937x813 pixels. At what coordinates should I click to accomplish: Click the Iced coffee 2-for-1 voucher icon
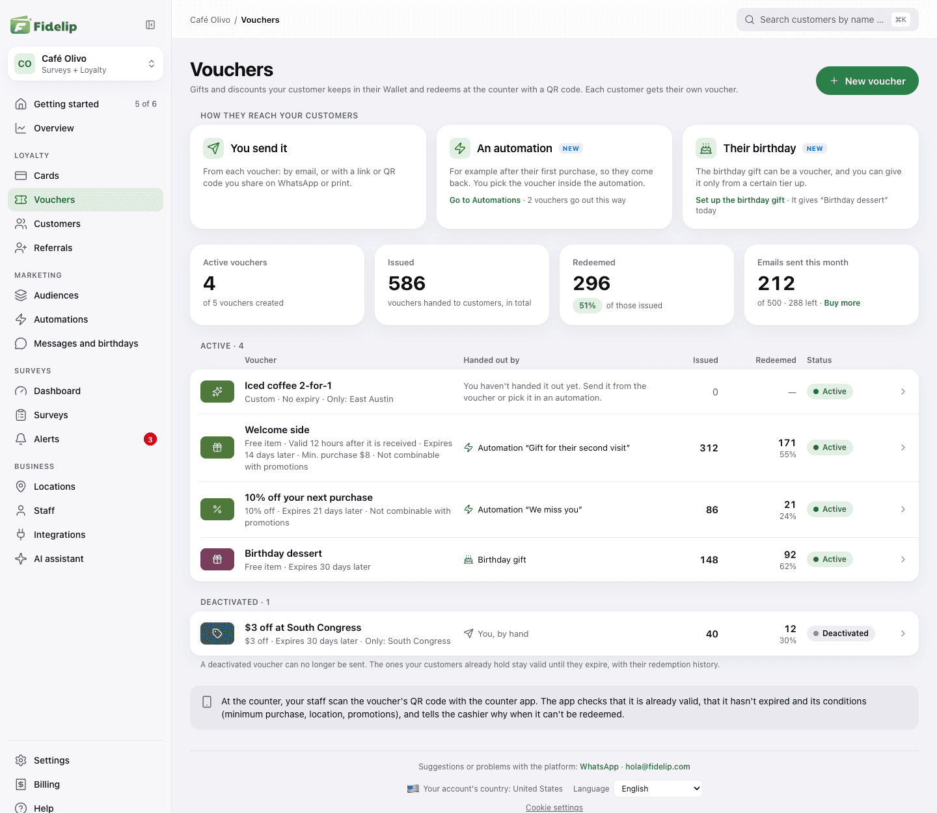217,392
